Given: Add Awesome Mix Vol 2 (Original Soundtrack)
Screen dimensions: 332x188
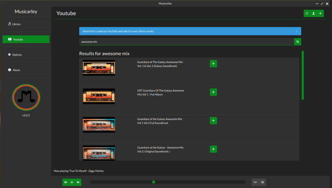Looking at the screenshot, I should [x=213, y=149].
